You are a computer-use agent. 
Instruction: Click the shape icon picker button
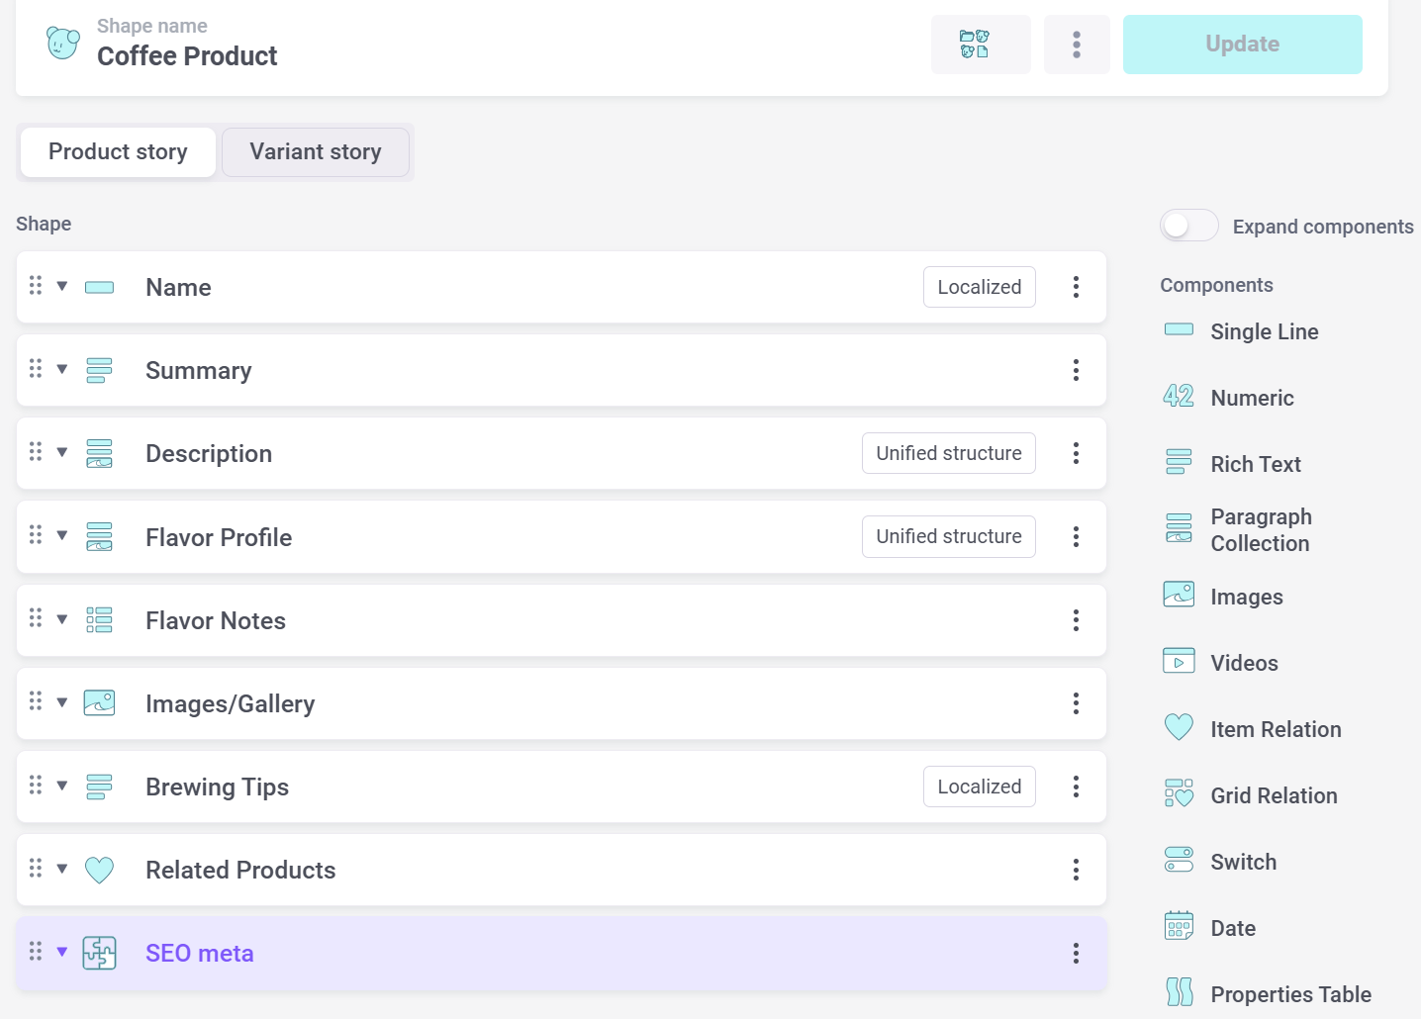point(980,45)
